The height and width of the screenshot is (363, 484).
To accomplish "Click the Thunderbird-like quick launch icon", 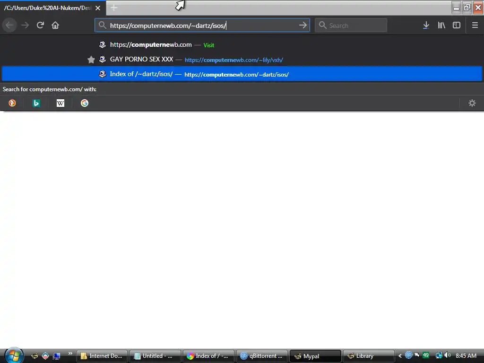I will [x=46, y=356].
